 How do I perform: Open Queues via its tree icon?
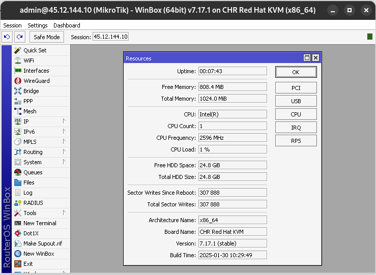[18, 172]
